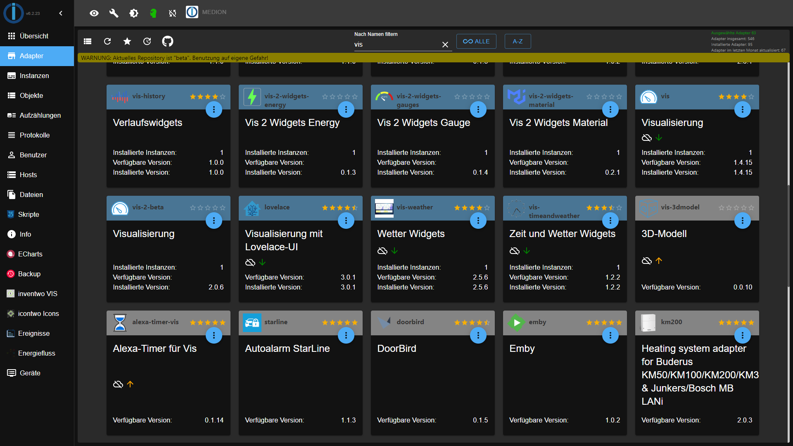Open system settings wrench icon
Viewport: 793px width, 446px height.
(114, 13)
